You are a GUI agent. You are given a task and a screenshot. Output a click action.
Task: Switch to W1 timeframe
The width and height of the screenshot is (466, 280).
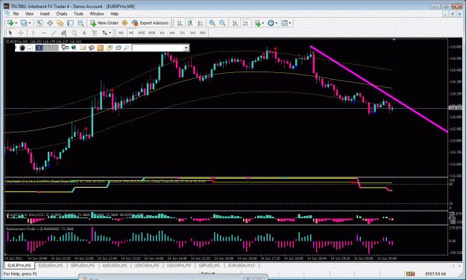click(193, 33)
